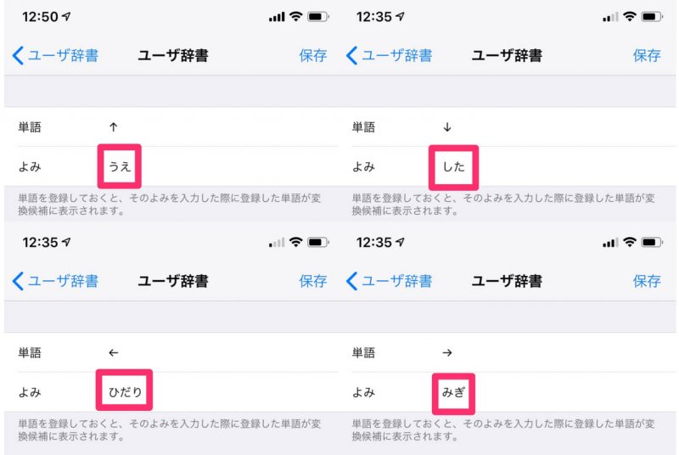Screen dimensions: 679x455
Task: Tap the back chevron in the top-left screen
Action: point(18,56)
